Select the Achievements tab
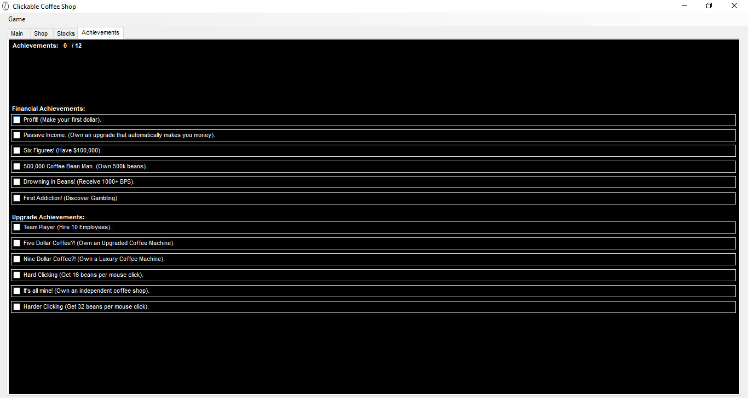Viewport: 748px width, 398px height. point(100,33)
